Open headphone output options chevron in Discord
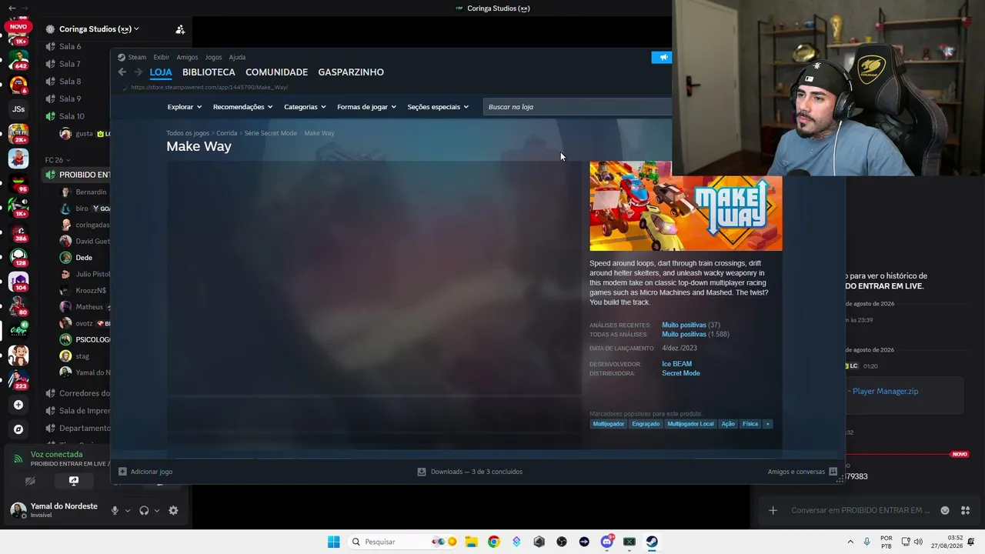985x554 pixels. tap(157, 510)
